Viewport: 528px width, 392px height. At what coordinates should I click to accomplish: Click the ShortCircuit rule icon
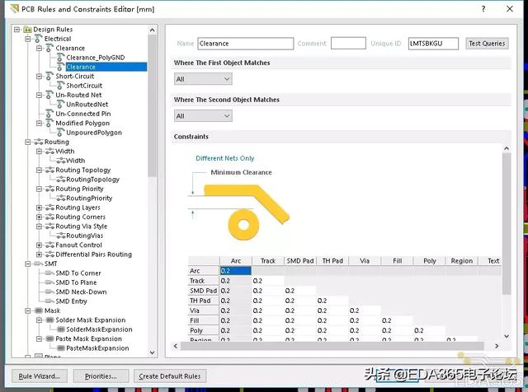pos(60,86)
